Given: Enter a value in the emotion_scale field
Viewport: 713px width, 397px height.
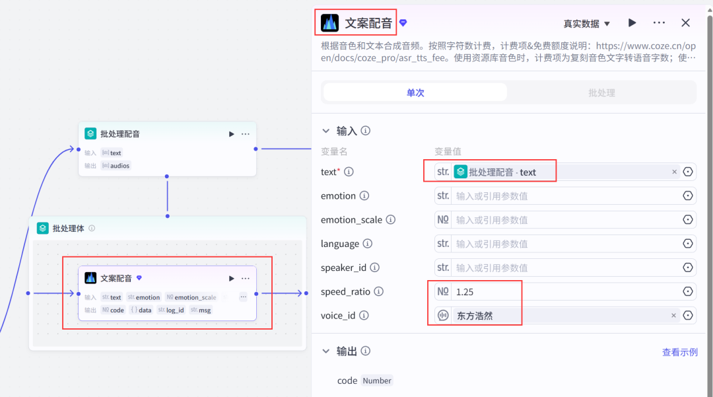Looking at the screenshot, I should coord(528,219).
